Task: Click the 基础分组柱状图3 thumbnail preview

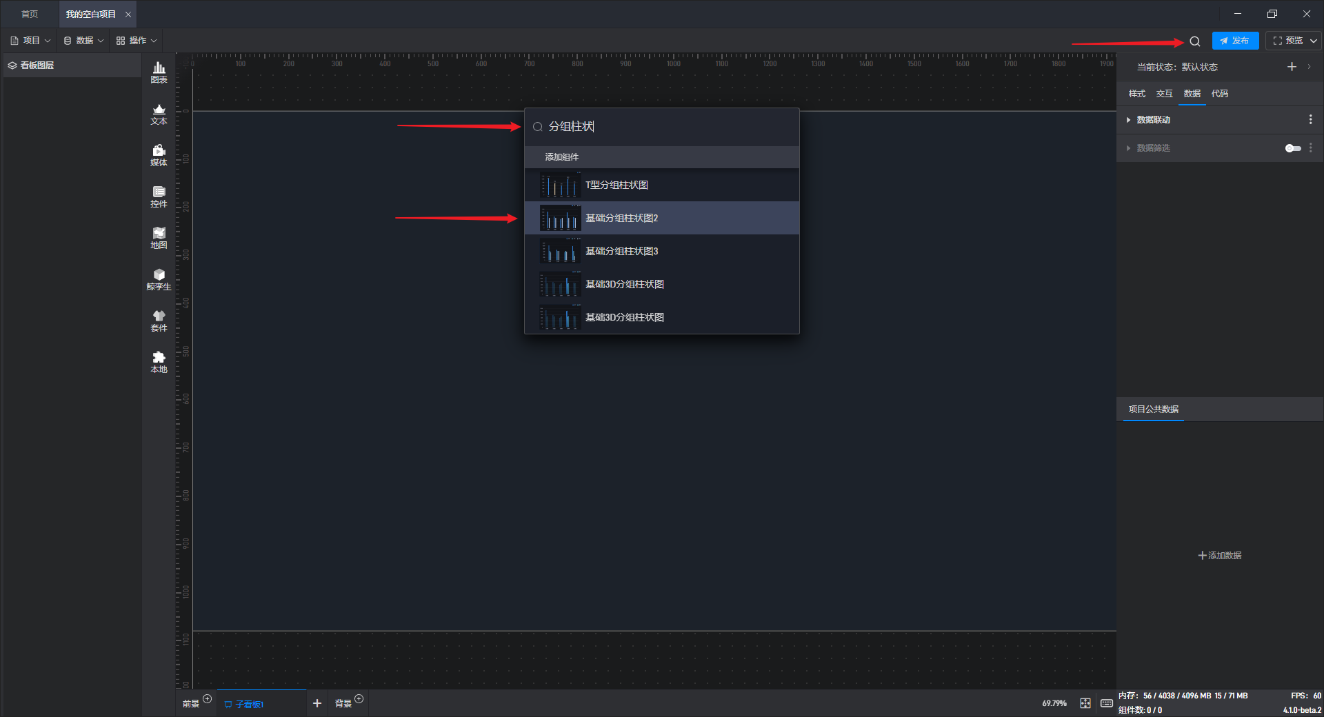Action: pyautogui.click(x=560, y=251)
